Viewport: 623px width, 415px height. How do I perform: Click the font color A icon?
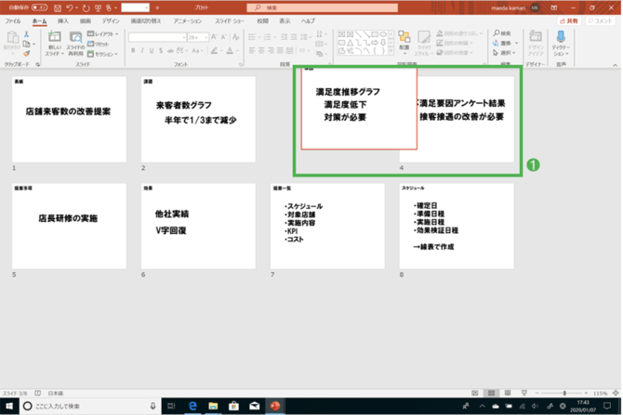[230, 51]
